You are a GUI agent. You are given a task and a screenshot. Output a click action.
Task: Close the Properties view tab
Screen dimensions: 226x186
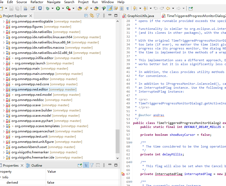(x=22, y=165)
